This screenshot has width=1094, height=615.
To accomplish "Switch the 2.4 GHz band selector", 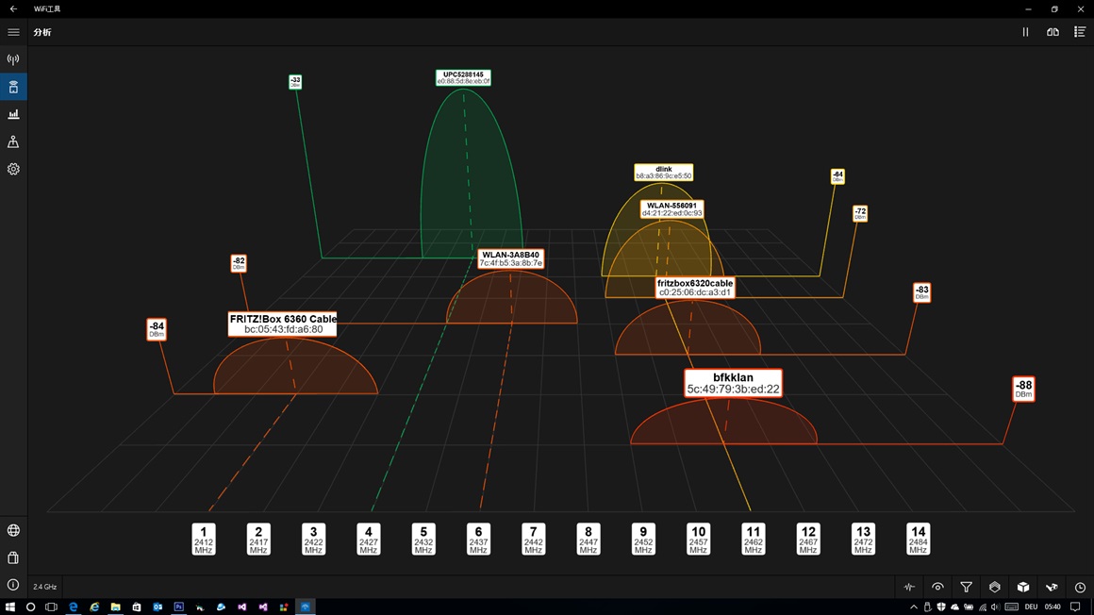I will [44, 587].
